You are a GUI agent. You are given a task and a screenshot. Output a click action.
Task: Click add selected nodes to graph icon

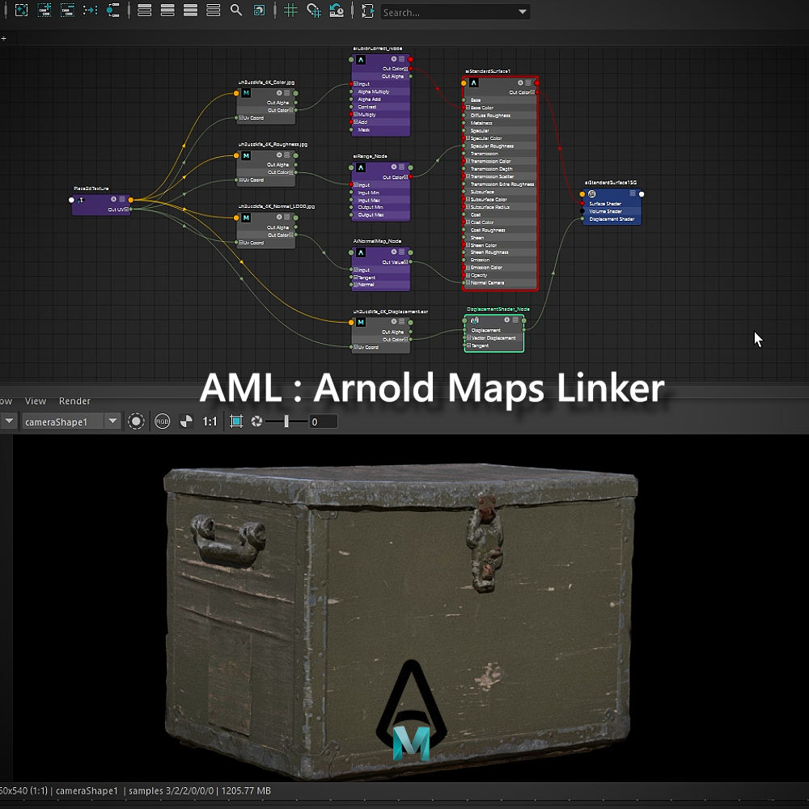(x=44, y=11)
